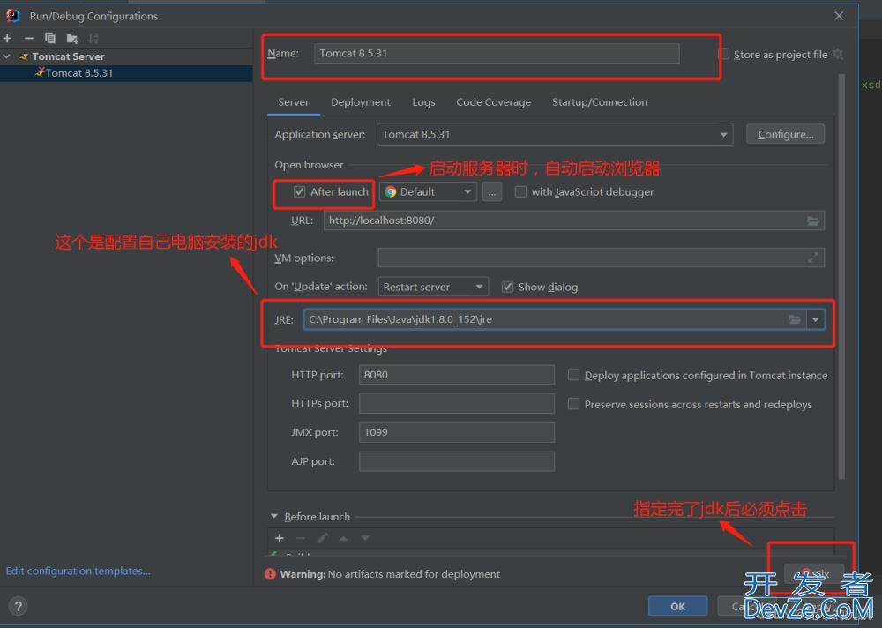Viewport: 882px width, 628px height.
Task: Focus the VM options field
Action: point(602,258)
